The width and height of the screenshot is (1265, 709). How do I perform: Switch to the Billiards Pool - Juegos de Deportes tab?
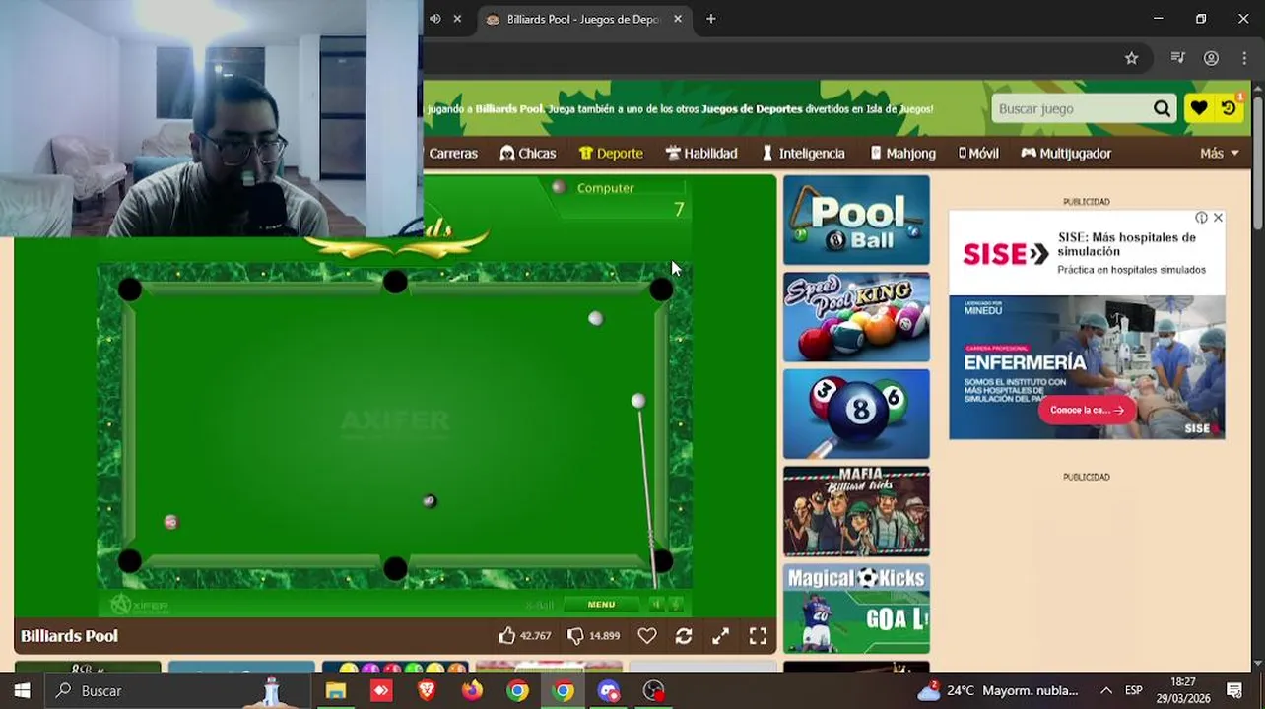tap(581, 19)
